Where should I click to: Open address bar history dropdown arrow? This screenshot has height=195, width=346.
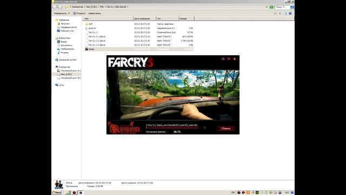click(x=267, y=7)
